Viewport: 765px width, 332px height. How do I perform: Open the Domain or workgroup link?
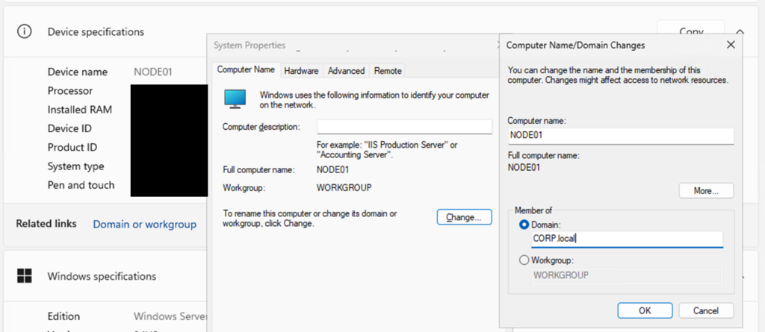pyautogui.click(x=144, y=224)
